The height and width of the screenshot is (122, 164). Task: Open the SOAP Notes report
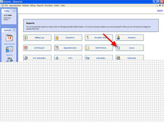click(99, 48)
